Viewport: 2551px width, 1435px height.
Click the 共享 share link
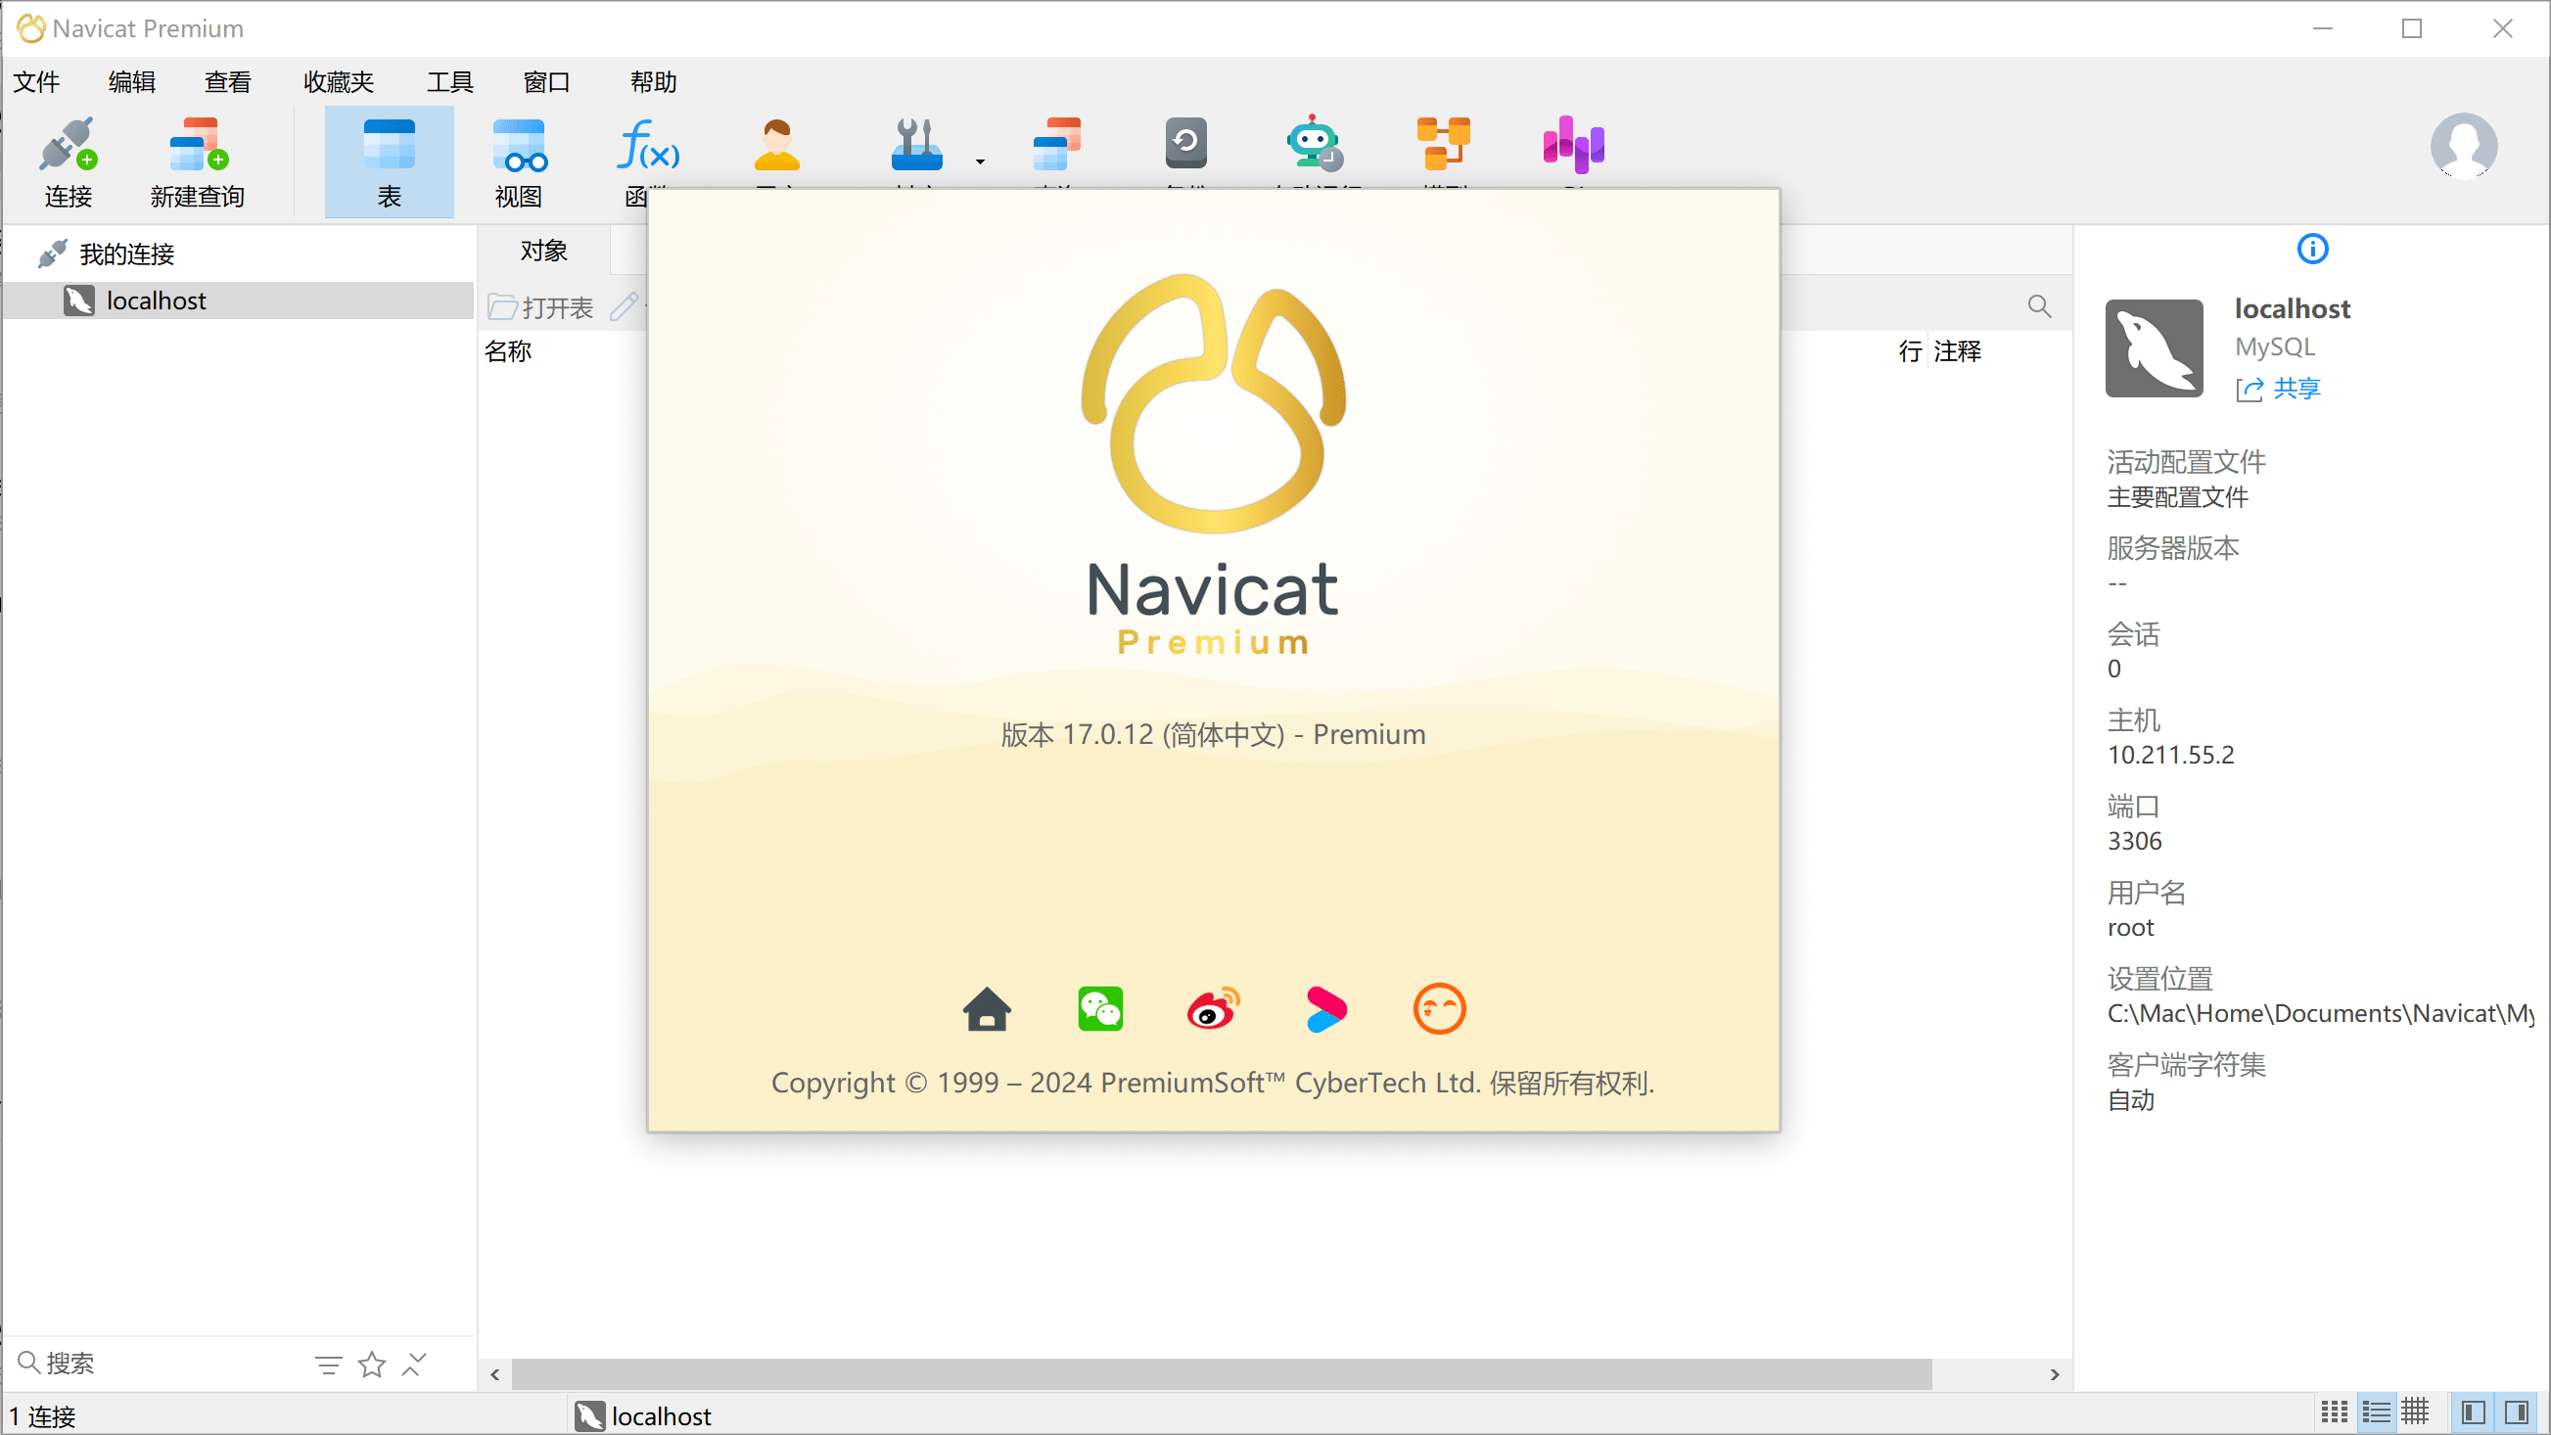(x=2279, y=389)
